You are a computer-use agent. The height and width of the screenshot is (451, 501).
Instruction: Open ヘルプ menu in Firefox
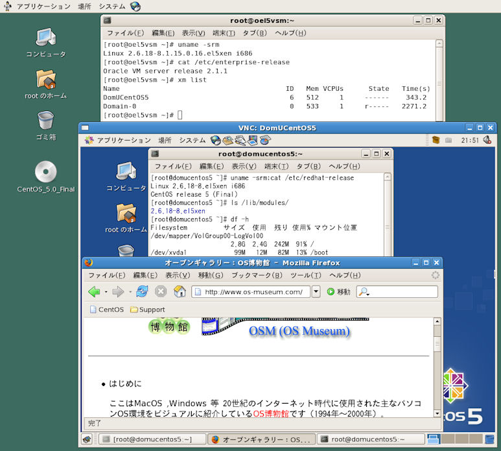coord(345,275)
